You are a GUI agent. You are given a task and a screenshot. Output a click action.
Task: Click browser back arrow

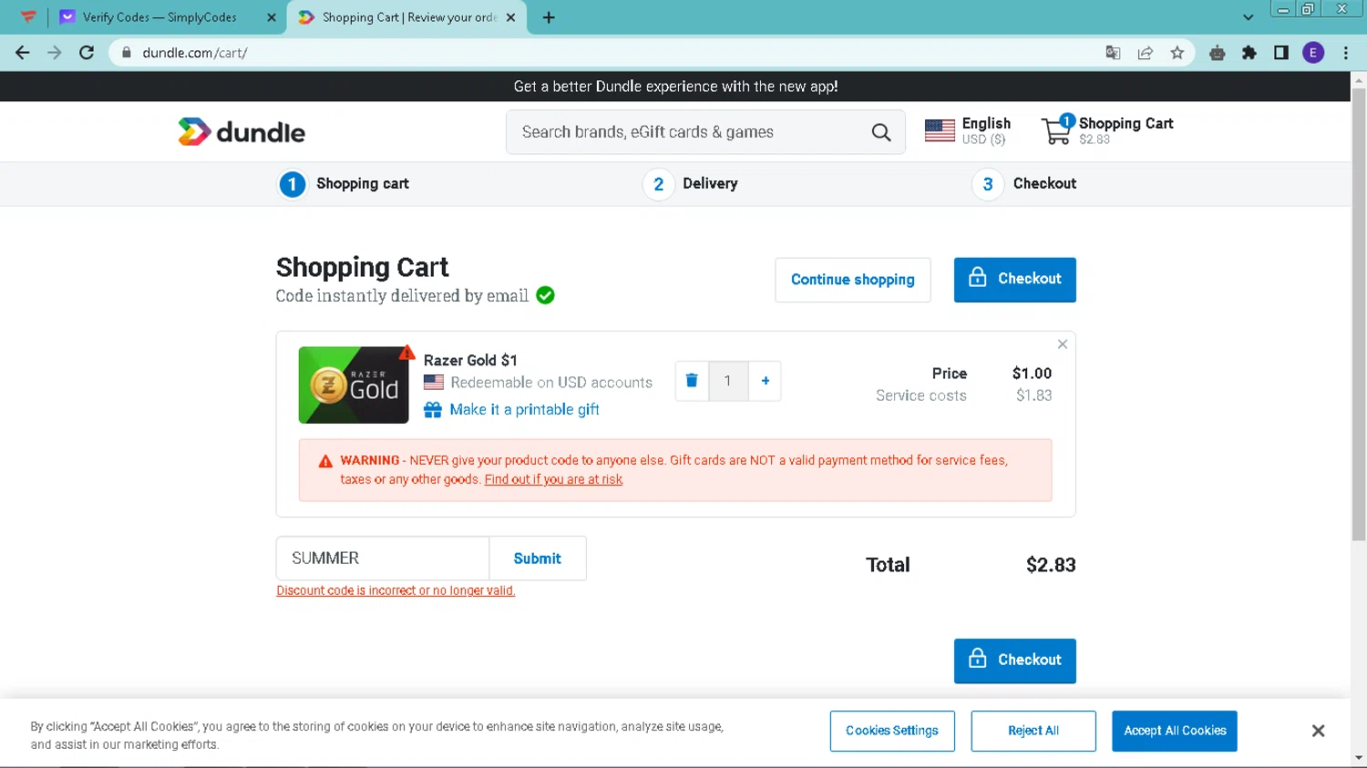23,53
